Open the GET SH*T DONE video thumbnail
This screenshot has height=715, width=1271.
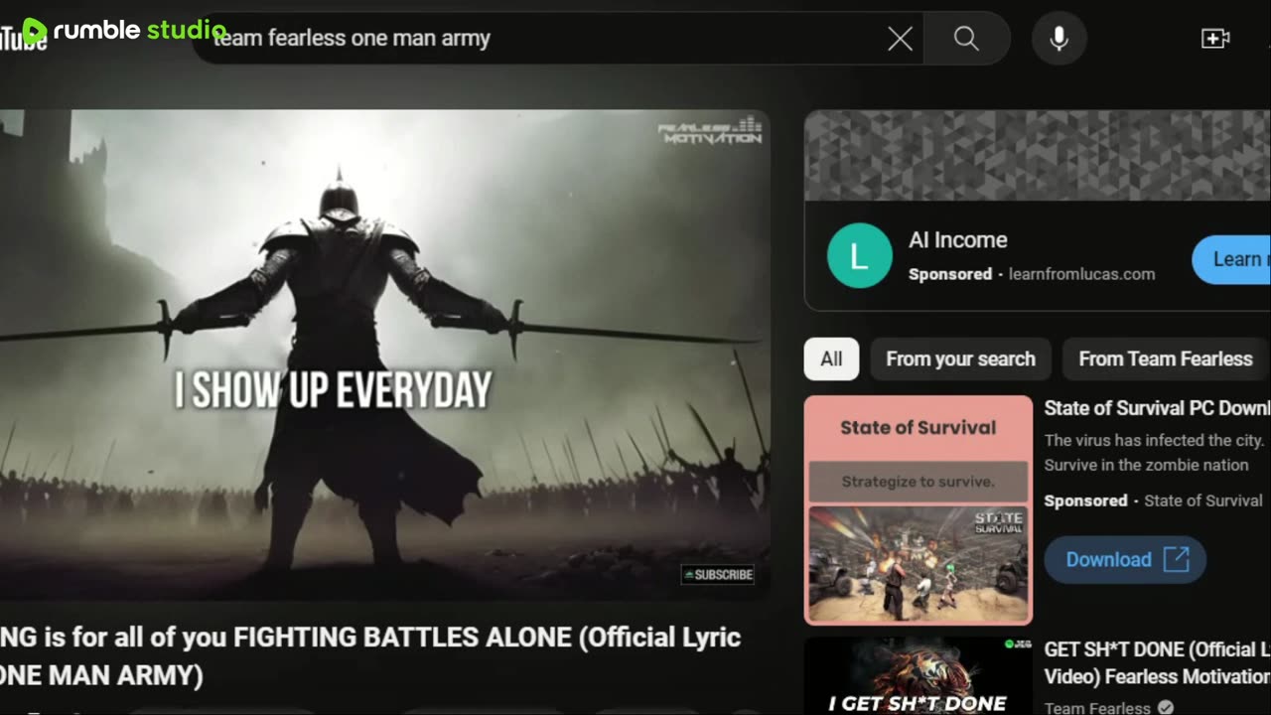point(918,675)
